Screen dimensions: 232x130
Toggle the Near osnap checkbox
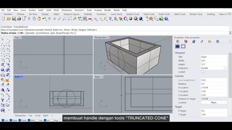(x=11, y=120)
